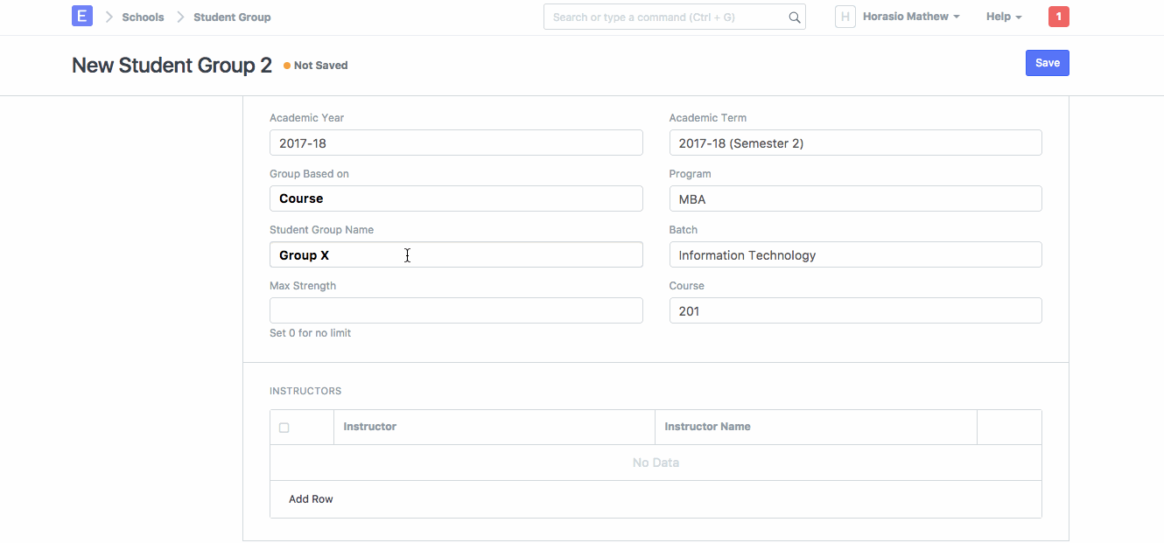Open the Horasio Mathew user dropdown
1164x543 pixels.
(x=910, y=17)
